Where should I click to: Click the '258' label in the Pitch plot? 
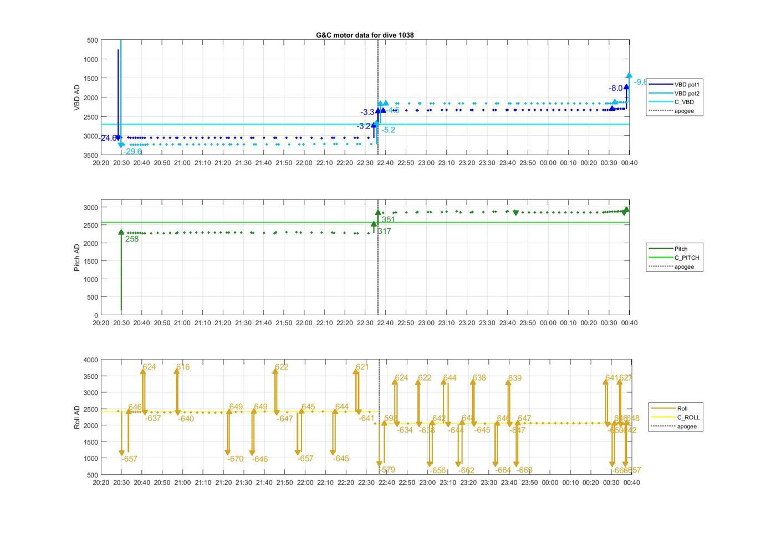coord(132,239)
